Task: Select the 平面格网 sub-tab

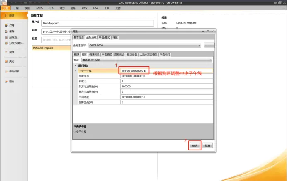Action: [x=165, y=55]
